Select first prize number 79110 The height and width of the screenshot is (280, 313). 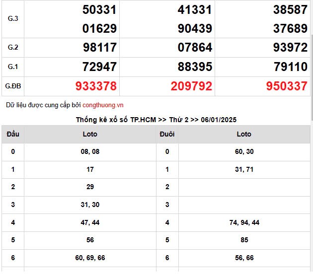(290, 67)
